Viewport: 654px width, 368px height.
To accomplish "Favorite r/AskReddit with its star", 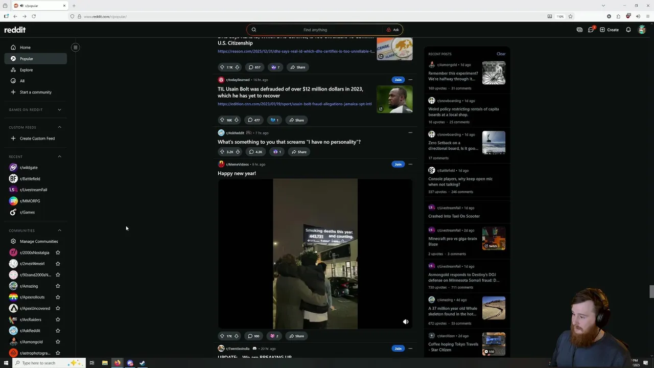I will 58,331.
